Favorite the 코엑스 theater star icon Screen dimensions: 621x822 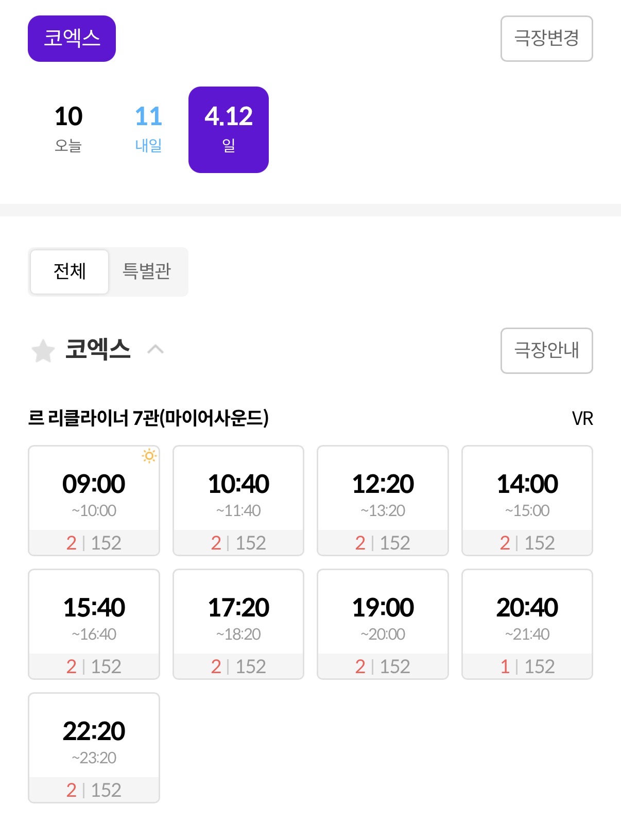(x=43, y=351)
